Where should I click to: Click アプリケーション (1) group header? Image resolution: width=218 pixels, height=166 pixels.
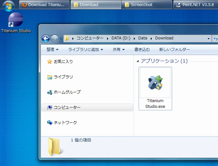[x=164, y=61]
